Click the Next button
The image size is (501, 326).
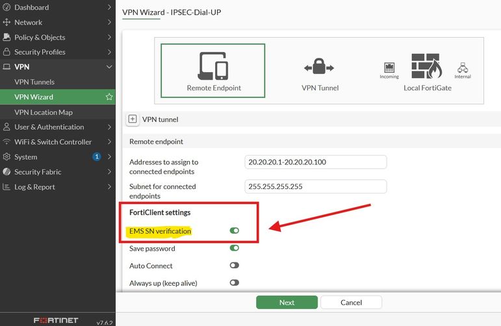[287, 303]
